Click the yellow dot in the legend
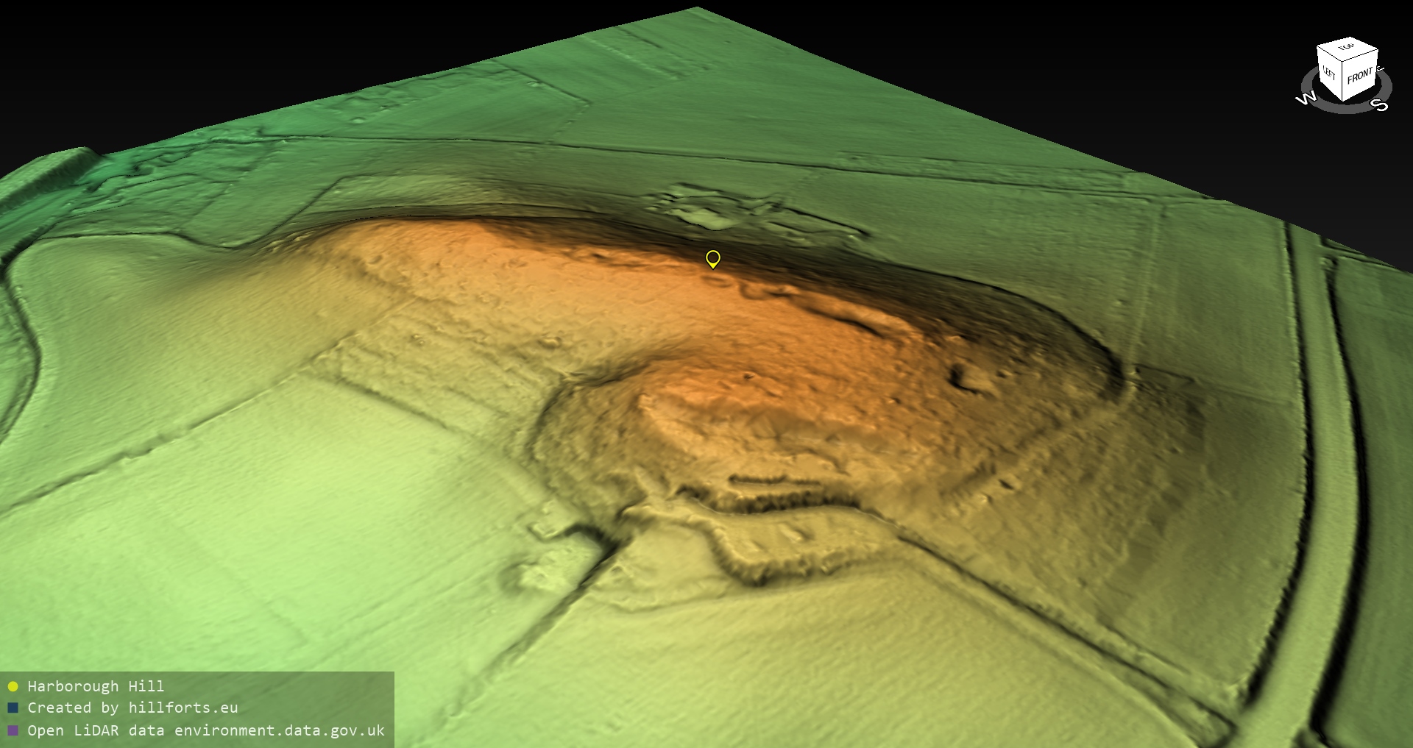This screenshot has height=748, width=1413. click(13, 687)
